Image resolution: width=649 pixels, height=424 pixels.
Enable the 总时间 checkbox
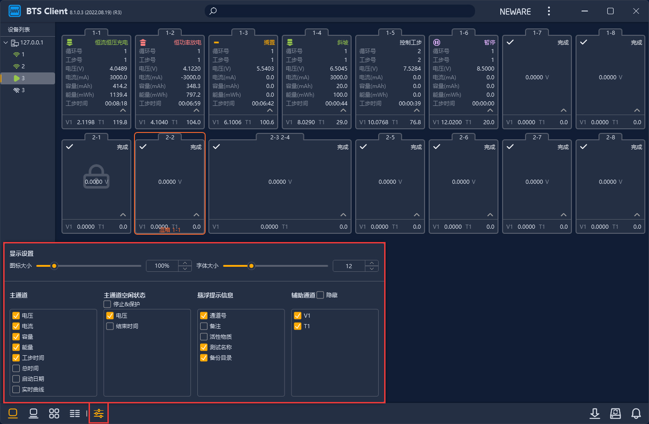[x=16, y=368]
